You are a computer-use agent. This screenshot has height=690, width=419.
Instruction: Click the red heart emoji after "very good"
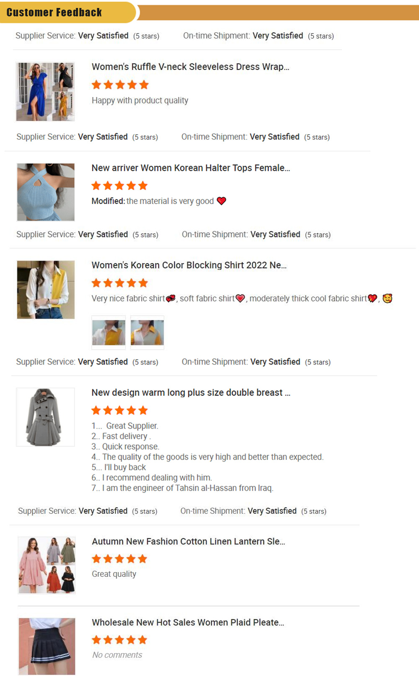point(222,201)
